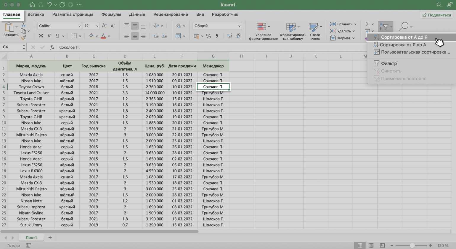Click the Name Box showing G4

12,47
